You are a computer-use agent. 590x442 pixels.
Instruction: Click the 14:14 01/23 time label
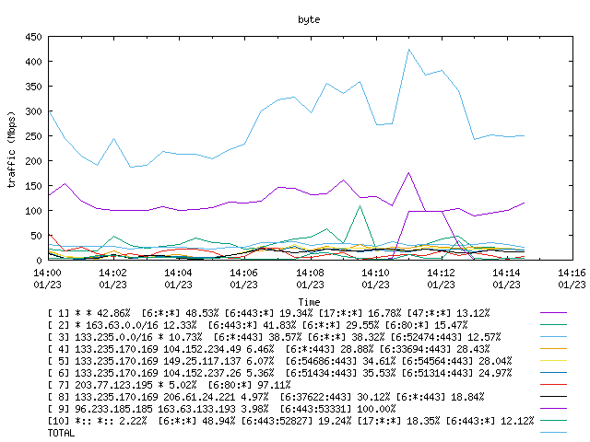tap(506, 278)
